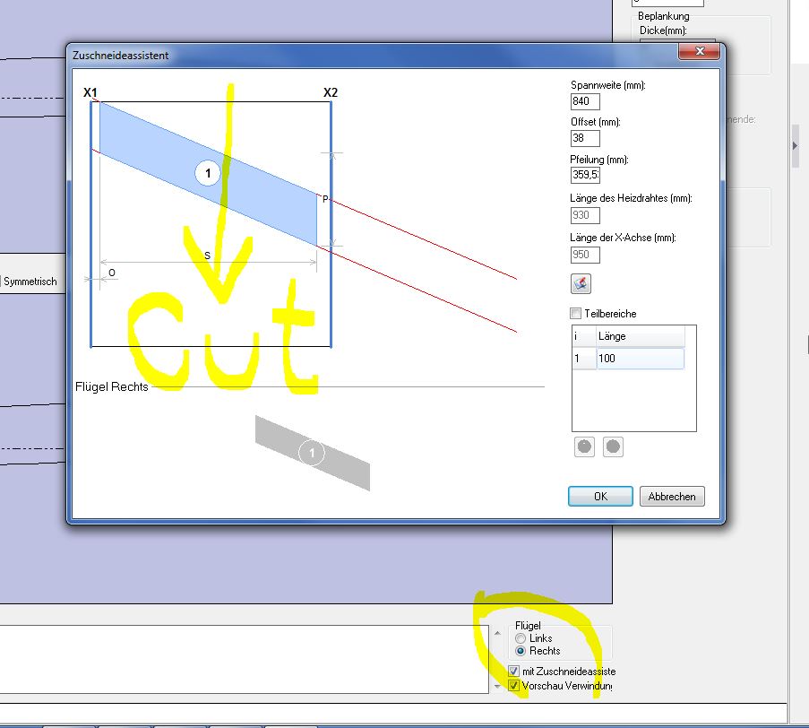Enable the Teilbereiche checkbox
Image resolution: width=809 pixels, height=728 pixels.
click(576, 314)
